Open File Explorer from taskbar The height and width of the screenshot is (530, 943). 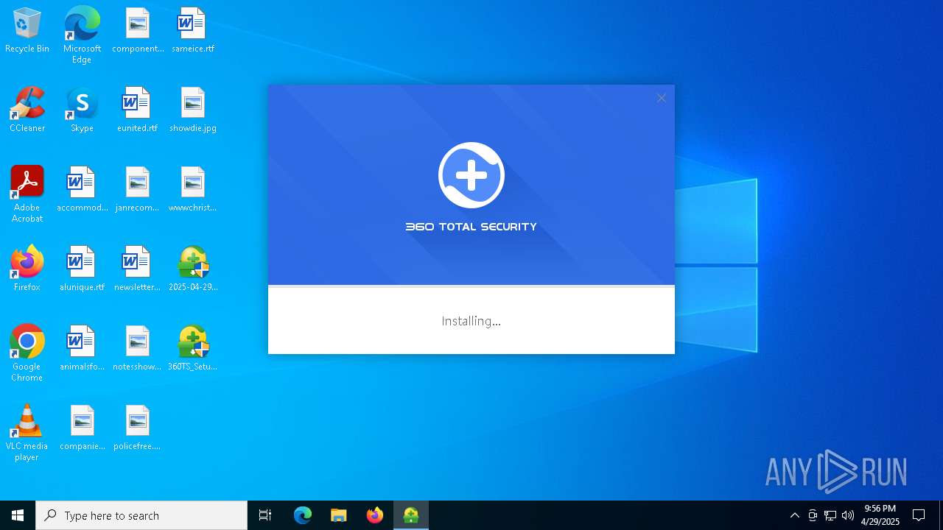click(339, 515)
